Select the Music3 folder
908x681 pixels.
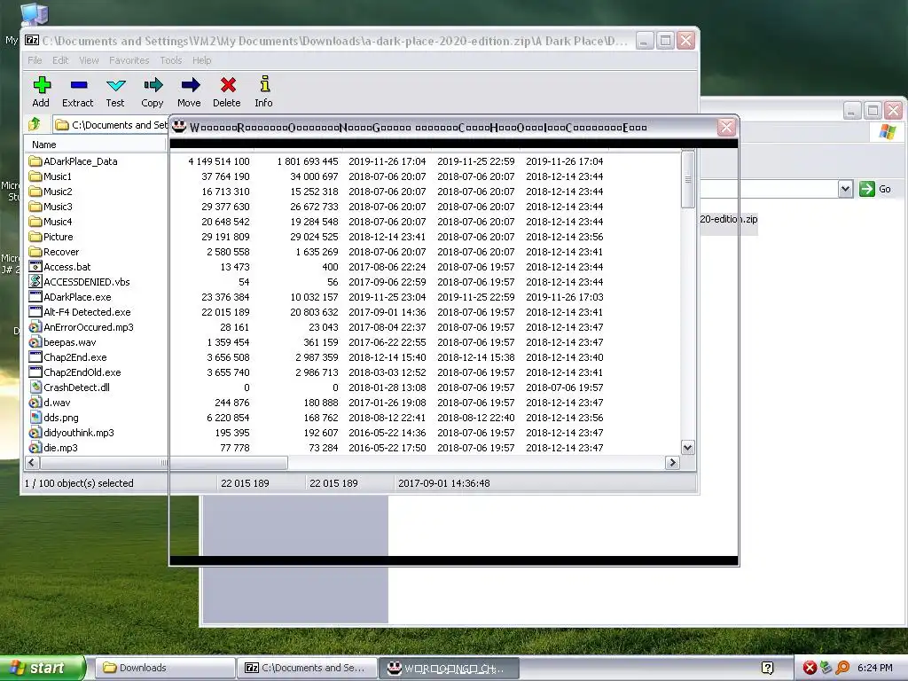51,206
